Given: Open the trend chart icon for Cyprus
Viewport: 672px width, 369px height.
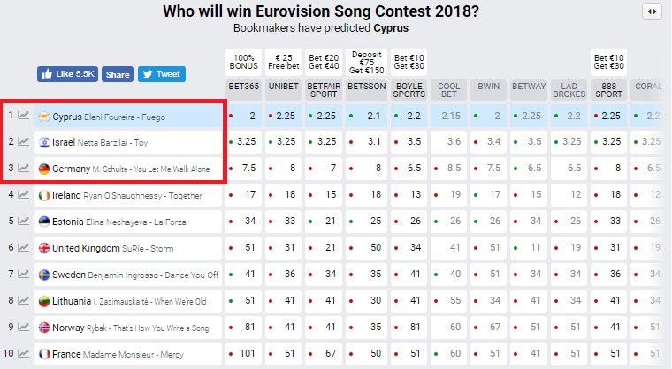Looking at the screenshot, I should coord(23,116).
